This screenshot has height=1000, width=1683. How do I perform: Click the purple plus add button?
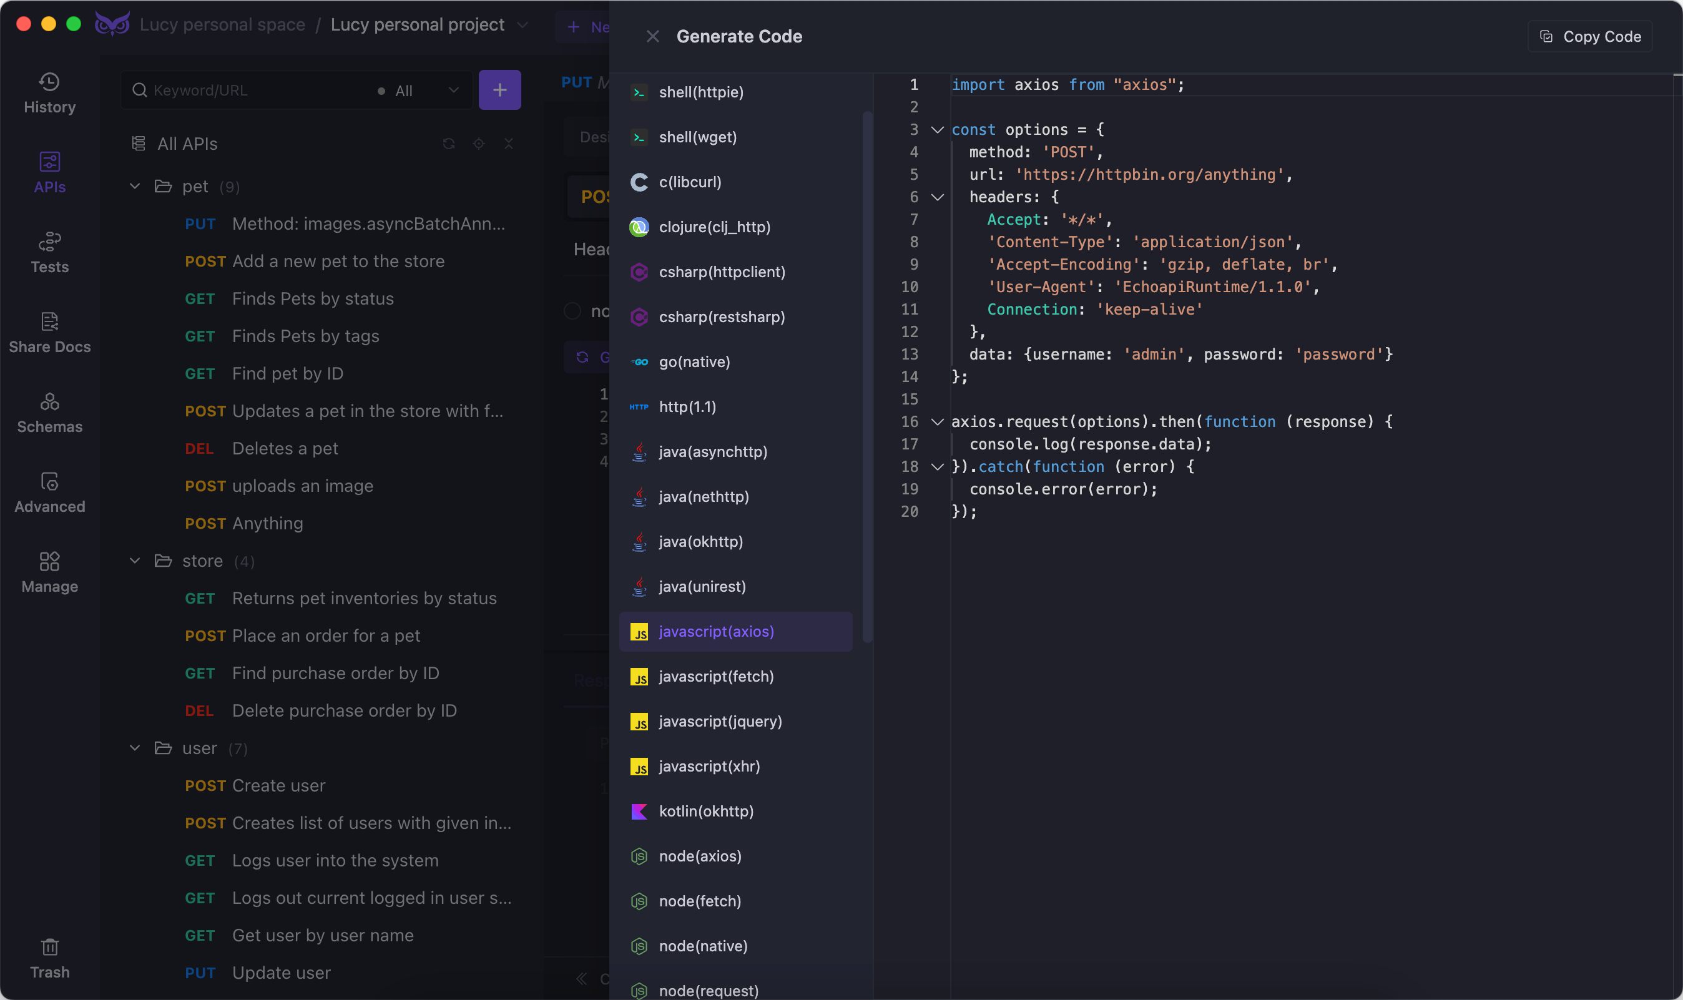499,90
